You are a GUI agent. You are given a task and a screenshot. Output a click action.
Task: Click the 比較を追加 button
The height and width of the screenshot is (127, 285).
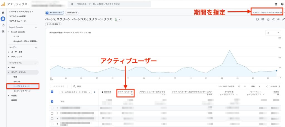pyautogui.click(x=72, y=13)
